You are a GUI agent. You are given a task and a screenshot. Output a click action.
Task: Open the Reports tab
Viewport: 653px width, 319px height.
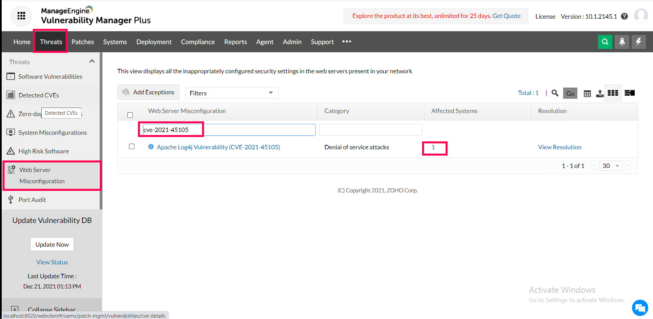click(235, 42)
